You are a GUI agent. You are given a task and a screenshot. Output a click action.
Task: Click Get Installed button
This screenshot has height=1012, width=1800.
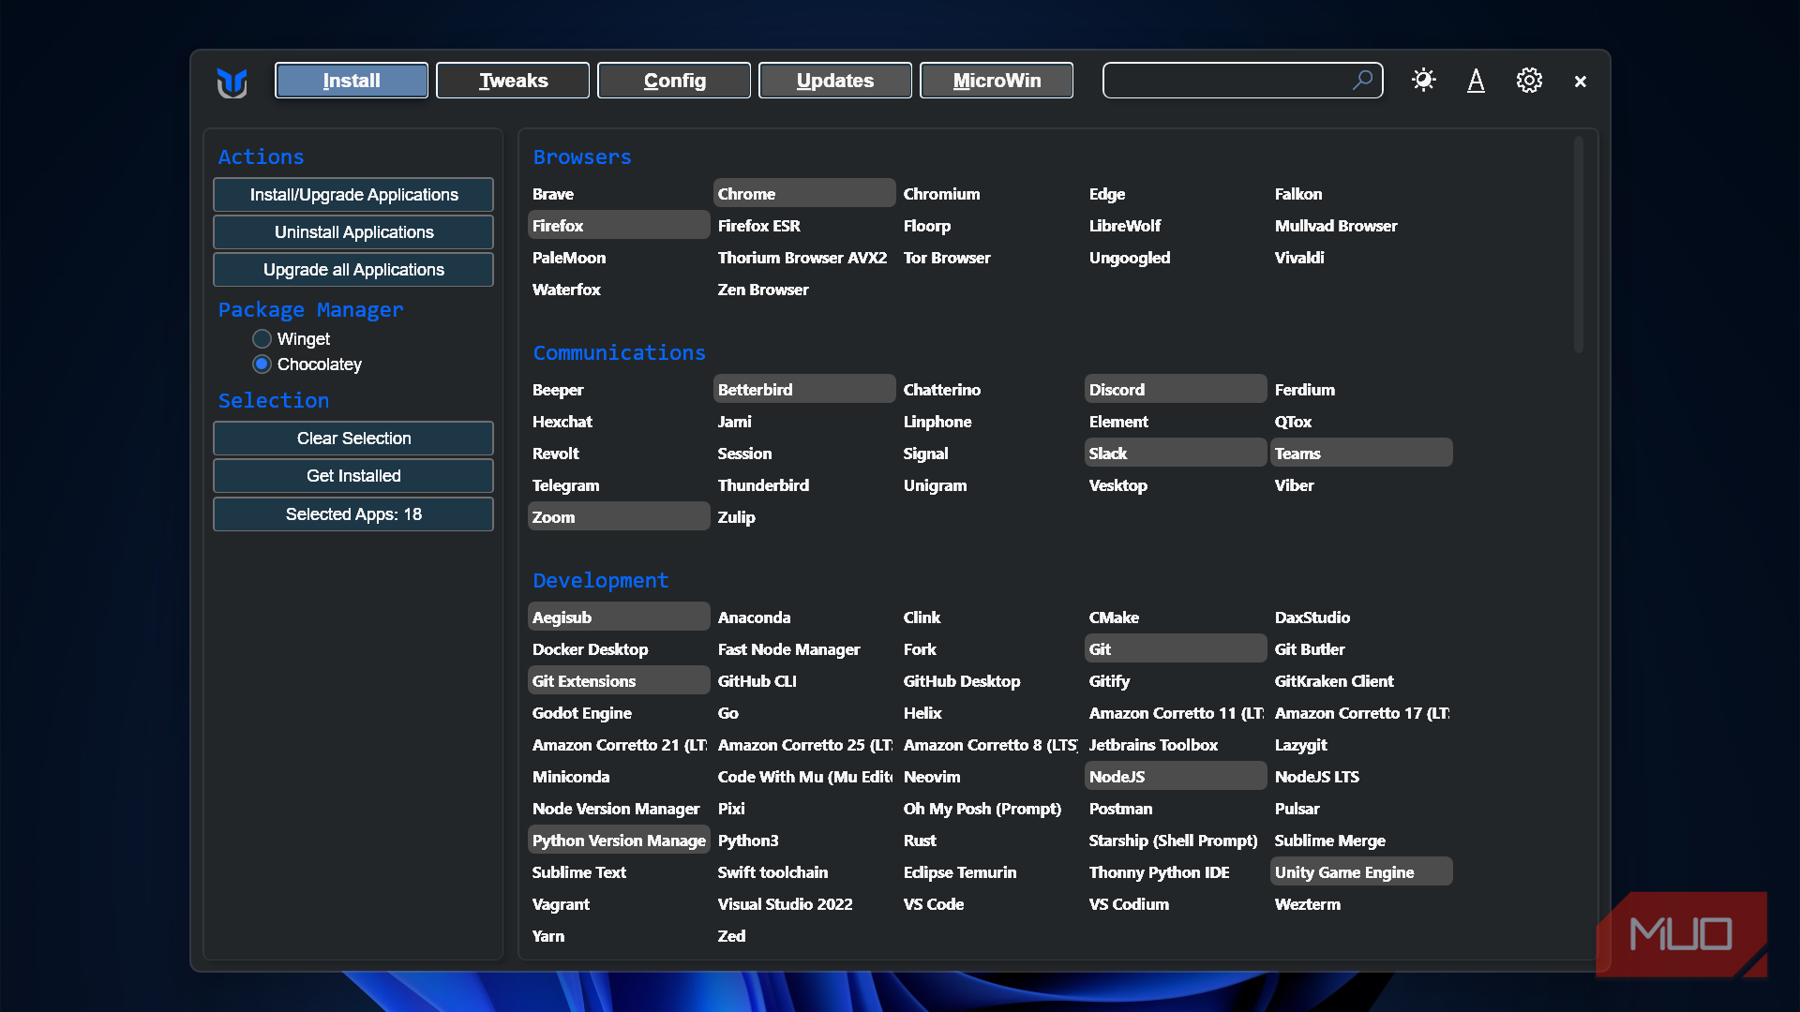coord(353,476)
